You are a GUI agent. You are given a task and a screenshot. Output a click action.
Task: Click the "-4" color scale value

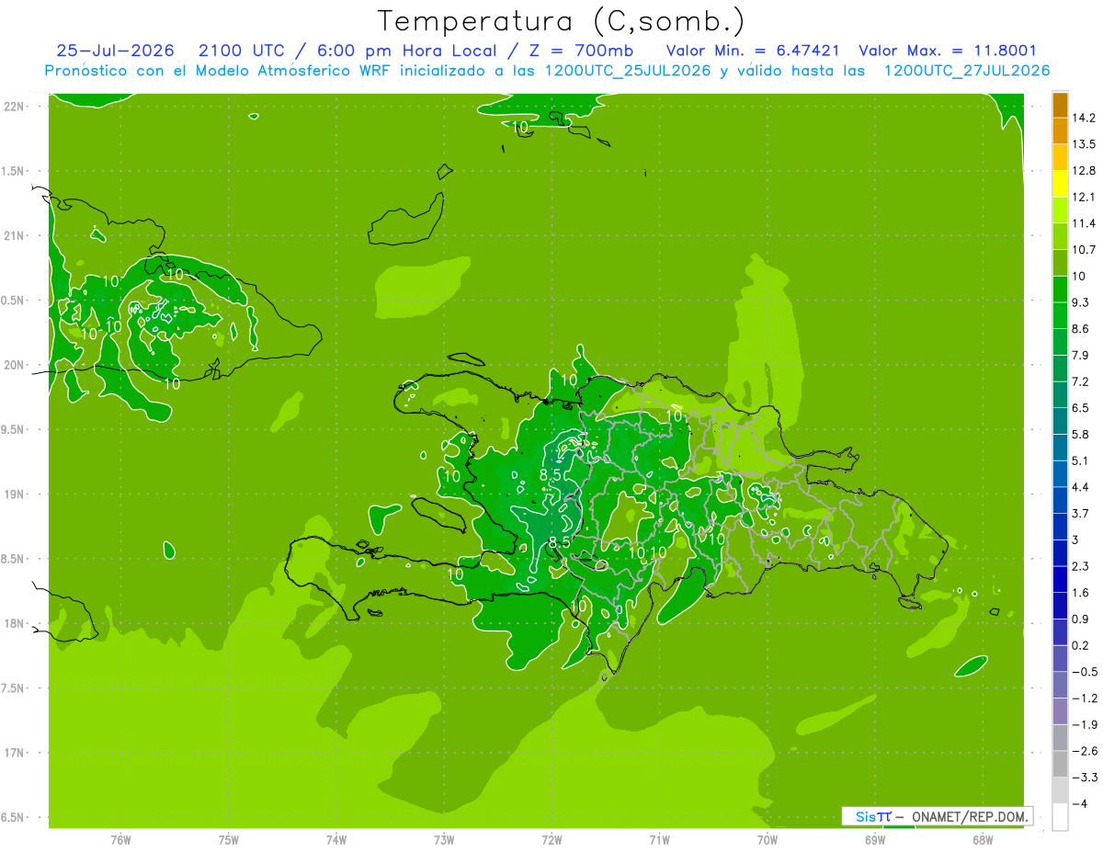[x=1080, y=804]
